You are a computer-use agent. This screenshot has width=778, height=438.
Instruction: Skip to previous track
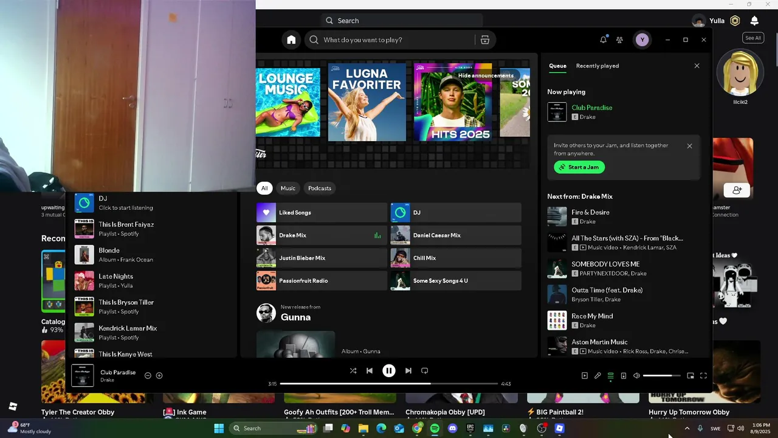370,370
